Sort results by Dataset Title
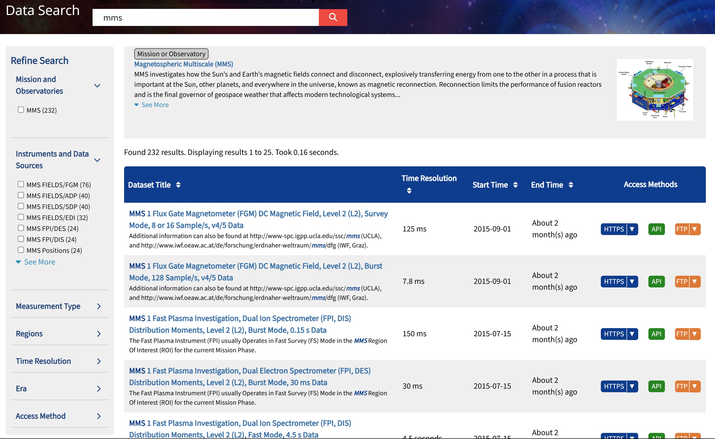 tap(178, 185)
